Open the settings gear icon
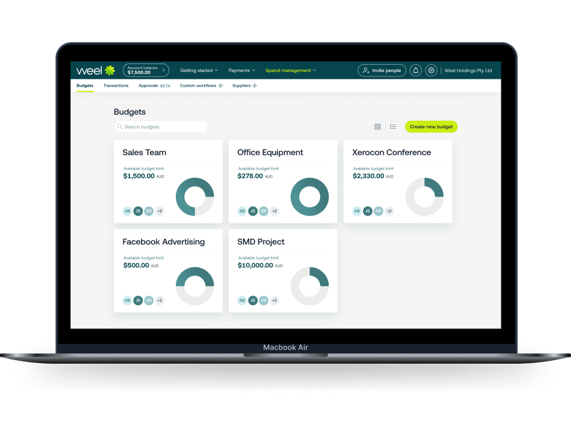 coord(431,70)
